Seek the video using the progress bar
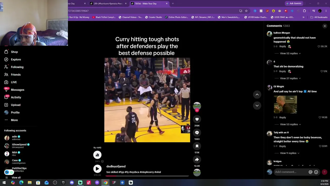330x186 pixels. (147, 176)
